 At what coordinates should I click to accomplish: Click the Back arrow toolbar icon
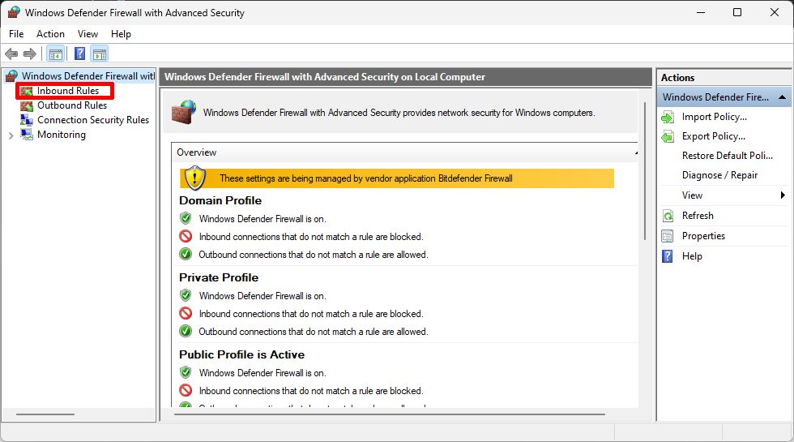click(11, 54)
